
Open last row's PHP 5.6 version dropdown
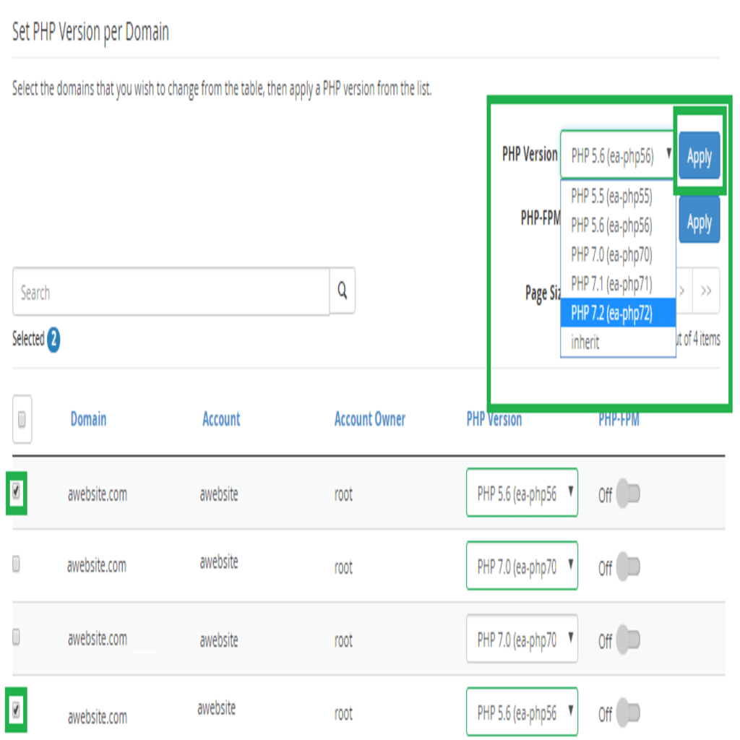pyautogui.click(x=522, y=712)
